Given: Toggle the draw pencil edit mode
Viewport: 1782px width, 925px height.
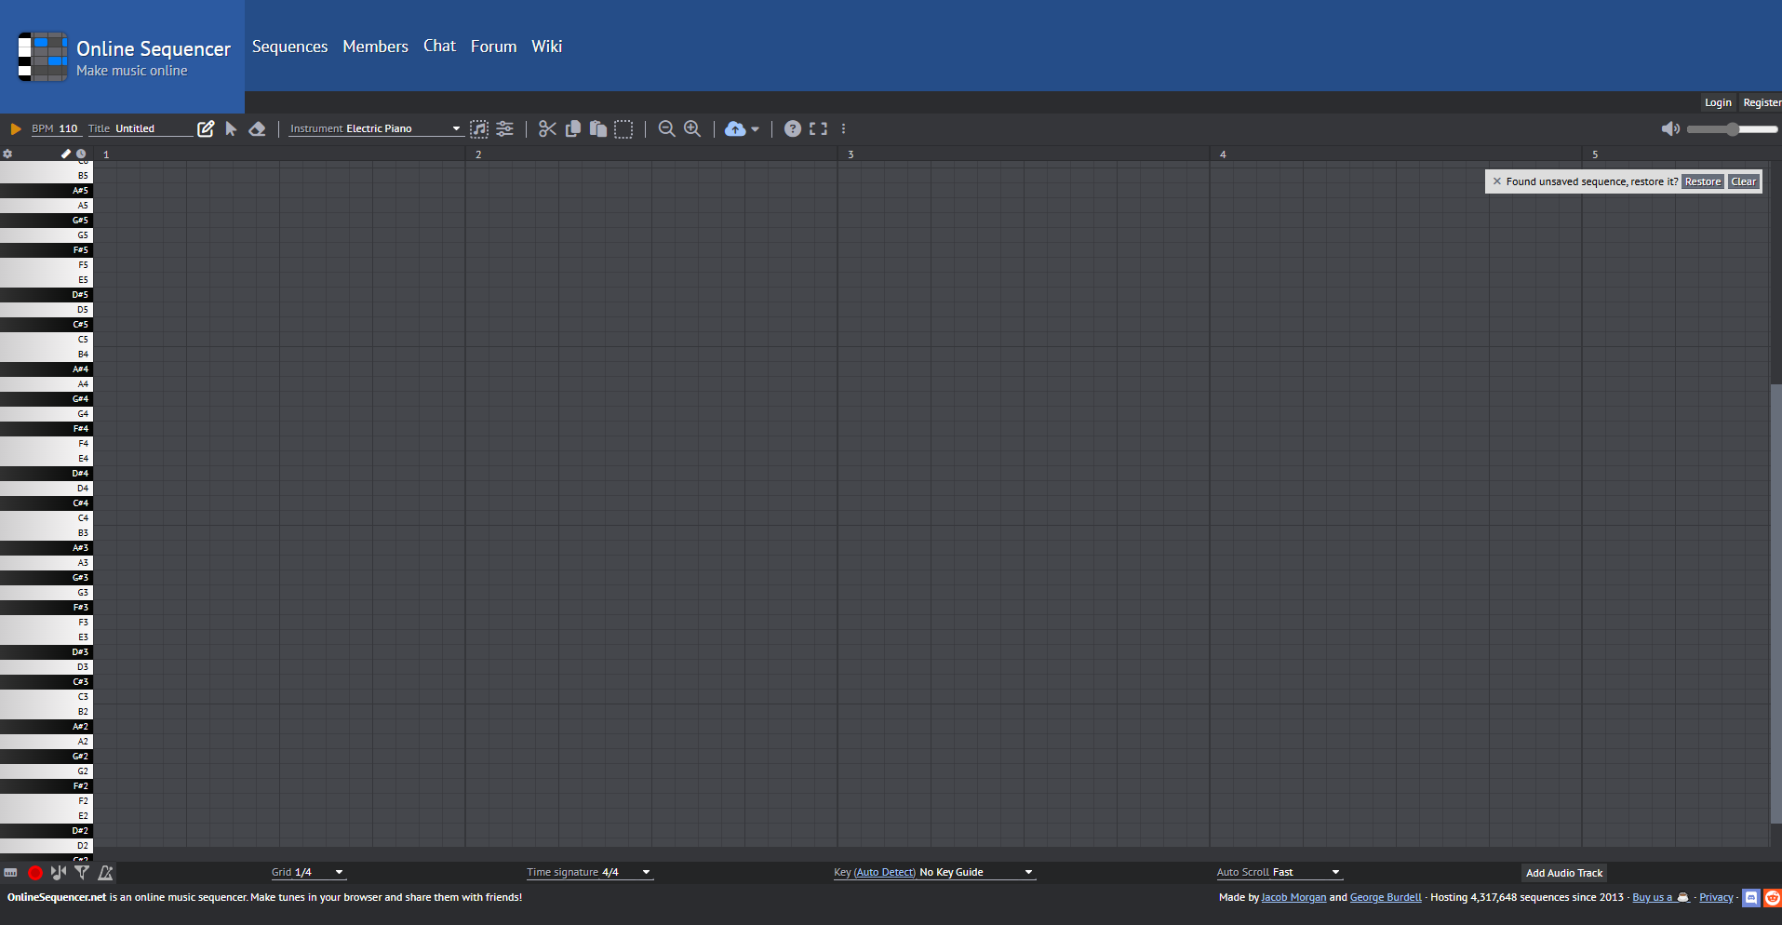Looking at the screenshot, I should coord(206,129).
